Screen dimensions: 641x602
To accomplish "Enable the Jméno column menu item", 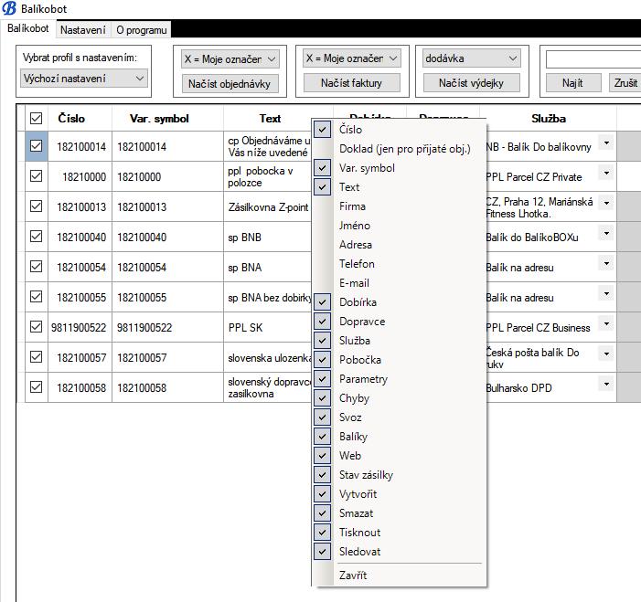I will click(400, 226).
